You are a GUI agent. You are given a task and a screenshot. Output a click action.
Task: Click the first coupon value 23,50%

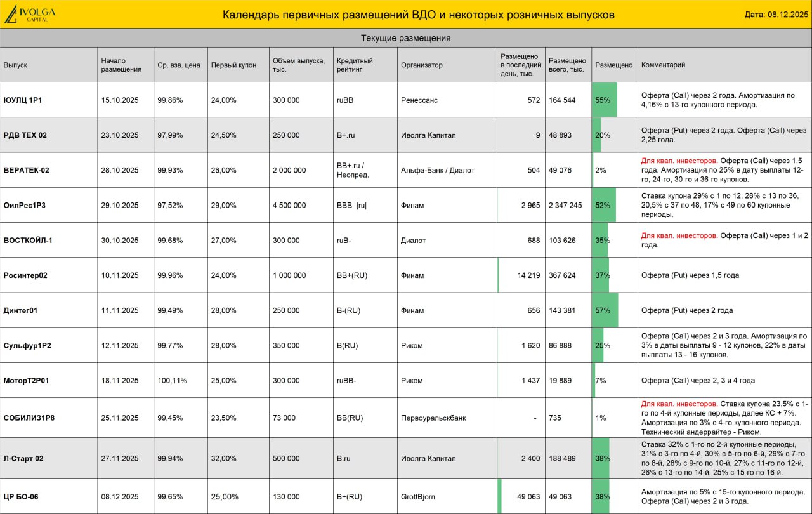point(224,418)
